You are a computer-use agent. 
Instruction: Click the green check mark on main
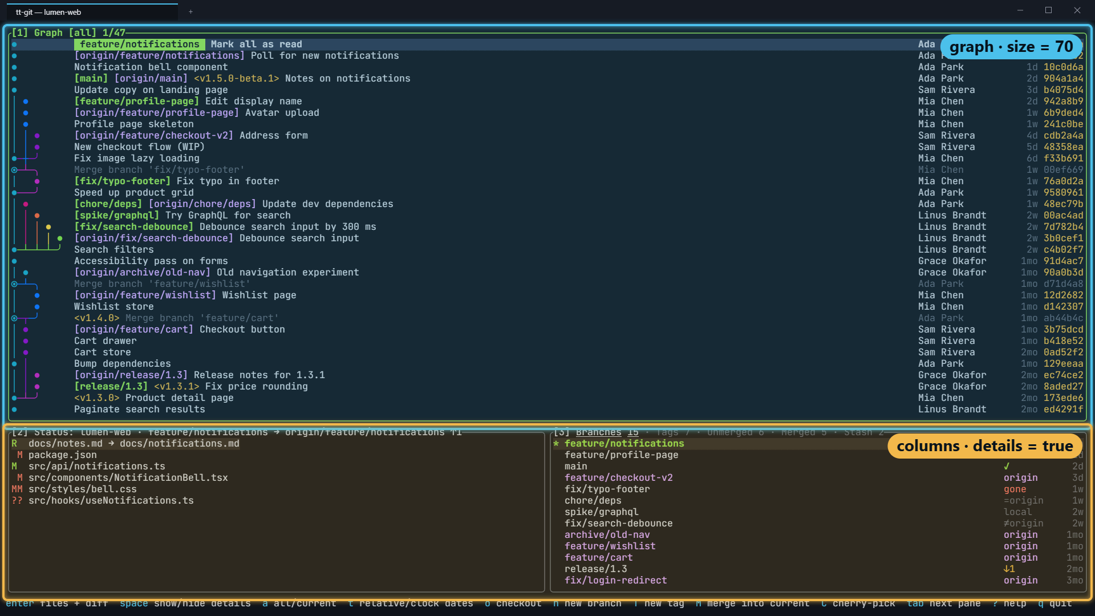click(x=1007, y=467)
